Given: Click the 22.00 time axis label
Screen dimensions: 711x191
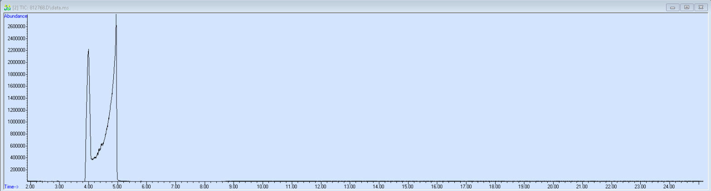Looking at the screenshot, I should point(611,186).
